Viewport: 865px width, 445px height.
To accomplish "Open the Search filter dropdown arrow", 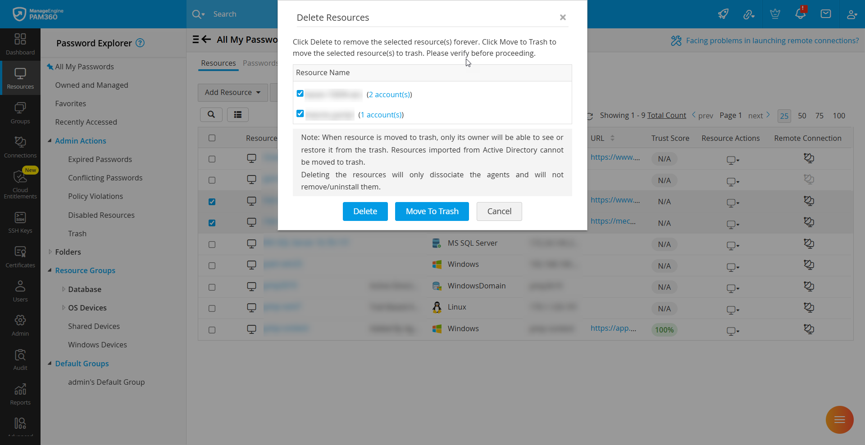I will coord(203,14).
